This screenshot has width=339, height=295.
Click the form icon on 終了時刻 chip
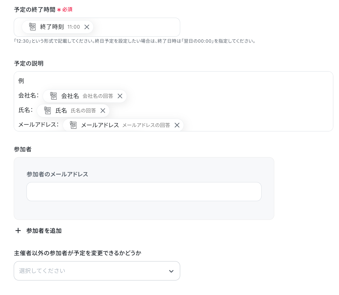pyautogui.click(x=32, y=27)
